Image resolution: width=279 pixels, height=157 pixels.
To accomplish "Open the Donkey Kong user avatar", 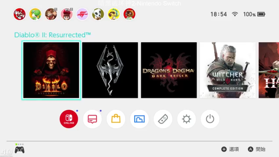I will tap(51, 14).
